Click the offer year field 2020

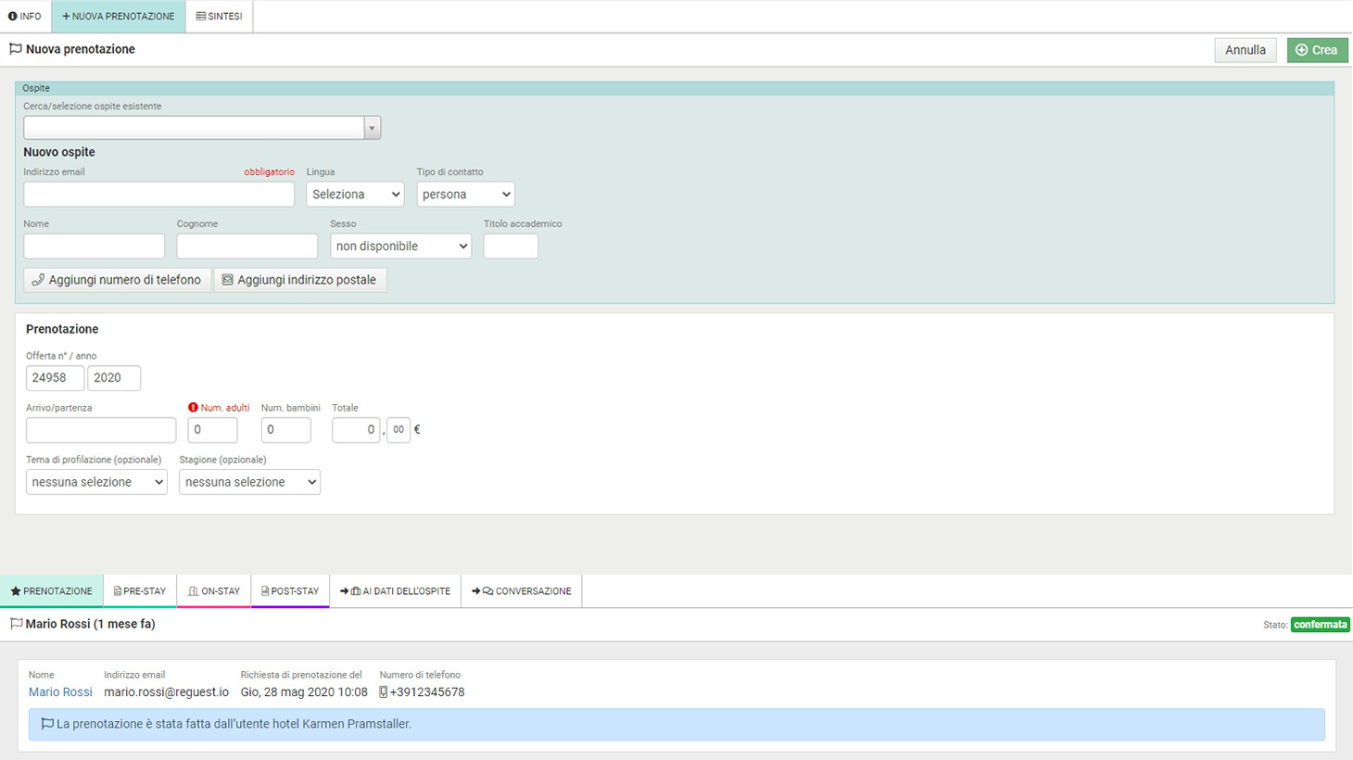click(114, 378)
